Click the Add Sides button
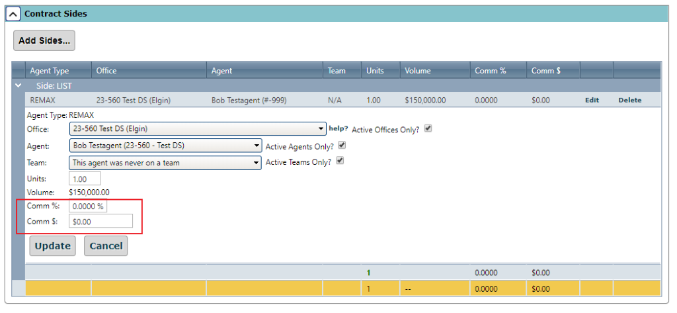 pos(44,40)
